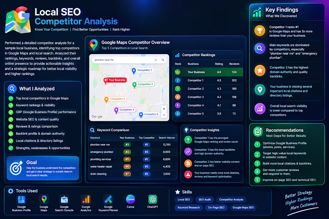Click the Canva tool icon
Viewport: 329px width, 219px height.
click(130, 199)
